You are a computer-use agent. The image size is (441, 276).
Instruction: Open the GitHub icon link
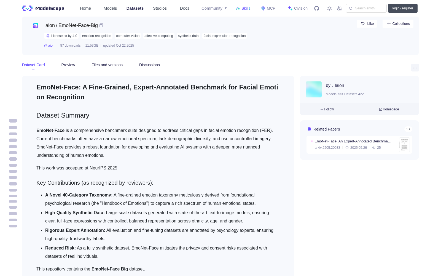[317, 8]
